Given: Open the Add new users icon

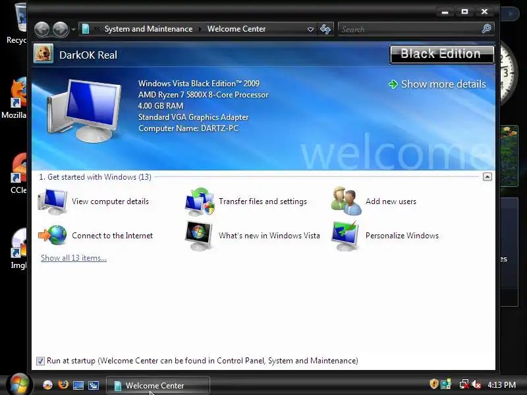Looking at the screenshot, I should tap(347, 201).
